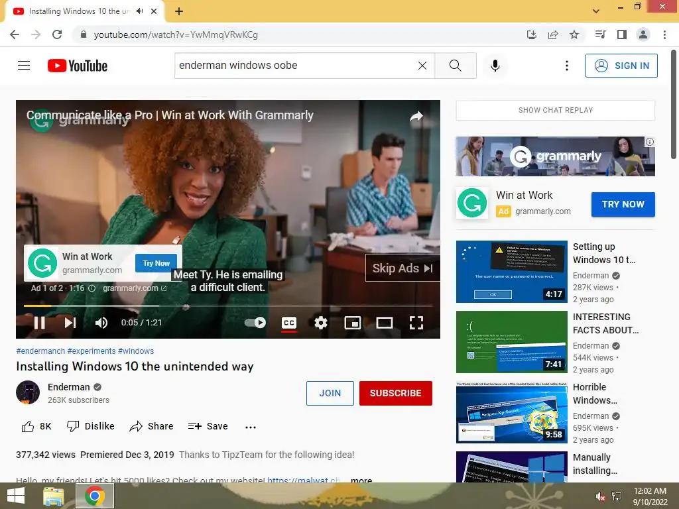The height and width of the screenshot is (509, 679).
Task: Open the player settings gear
Action: pyautogui.click(x=321, y=323)
